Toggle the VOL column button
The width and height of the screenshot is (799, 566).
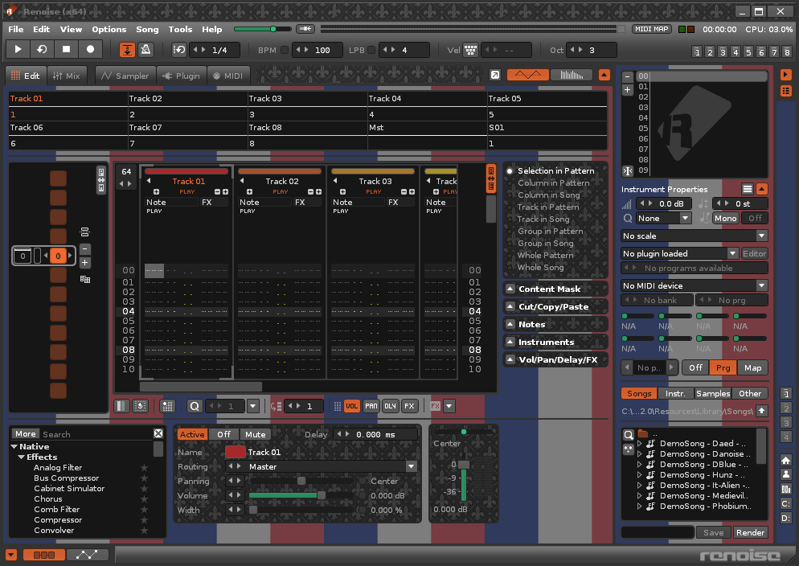tap(351, 406)
